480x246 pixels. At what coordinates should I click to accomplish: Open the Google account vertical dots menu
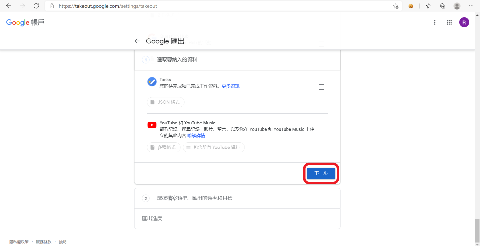click(x=435, y=22)
